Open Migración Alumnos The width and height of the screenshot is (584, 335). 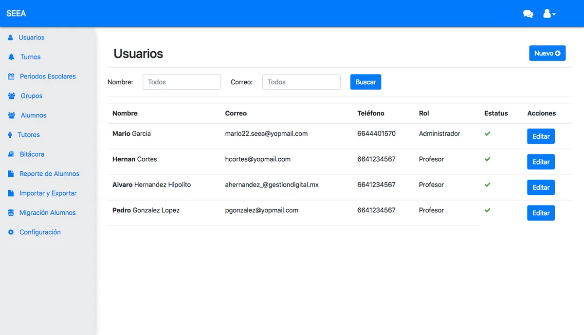pyautogui.click(x=48, y=213)
